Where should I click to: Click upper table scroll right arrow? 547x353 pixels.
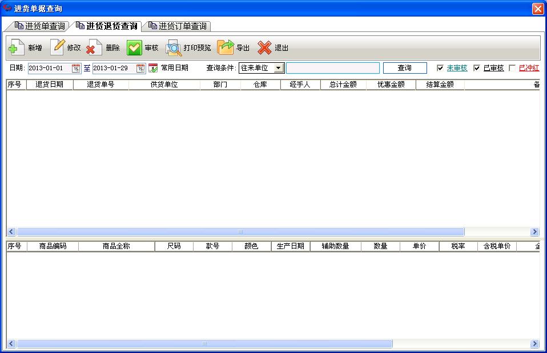click(x=534, y=231)
